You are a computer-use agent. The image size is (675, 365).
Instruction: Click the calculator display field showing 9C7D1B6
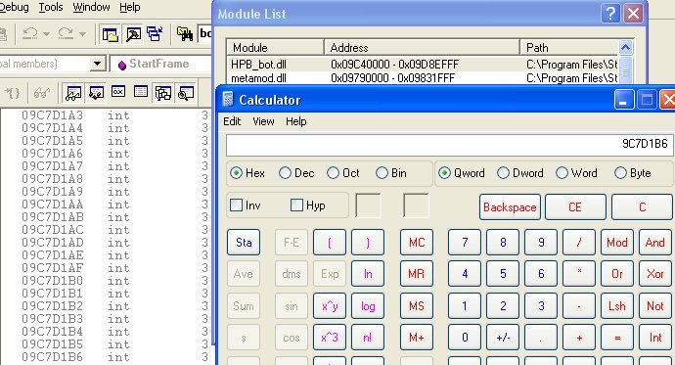(x=449, y=145)
